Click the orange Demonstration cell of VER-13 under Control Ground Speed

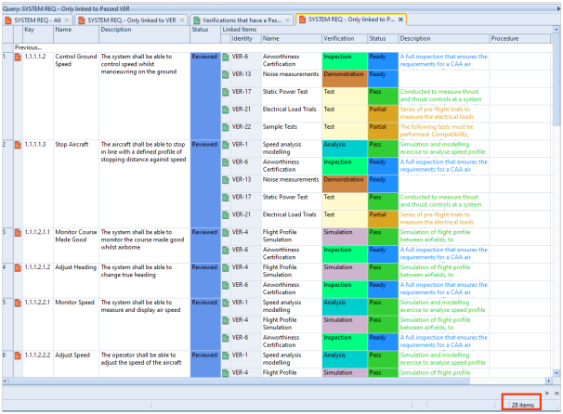point(345,79)
